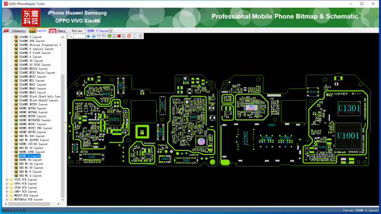
Task: Open the red color dropdown
Action: [x=122, y=36]
